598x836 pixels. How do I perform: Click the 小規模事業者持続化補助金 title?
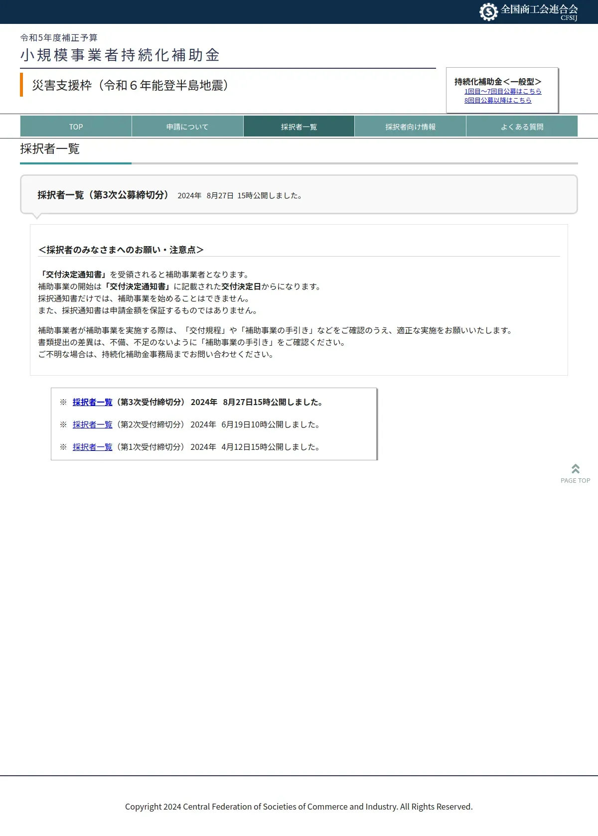pyautogui.click(x=120, y=55)
